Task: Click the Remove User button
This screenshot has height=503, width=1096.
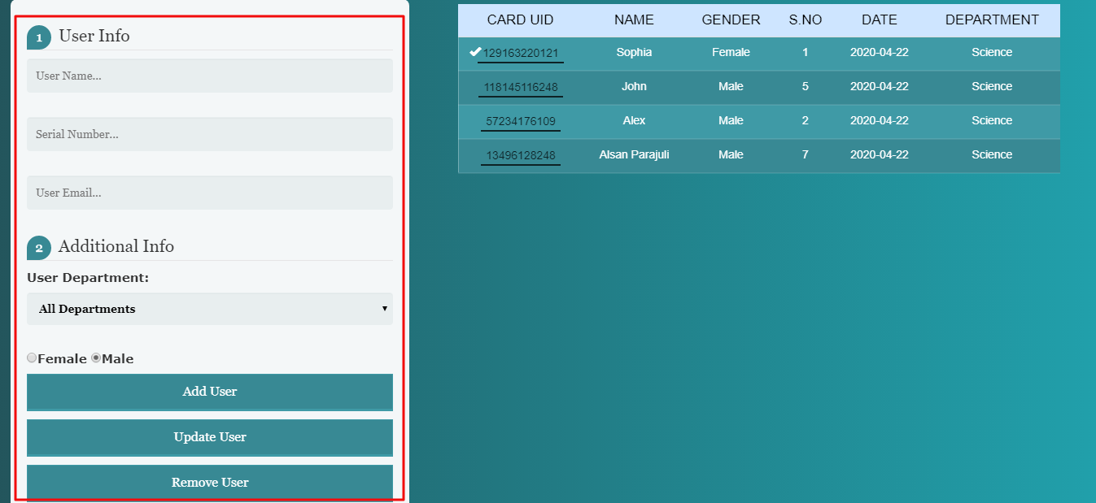Action: (210, 482)
